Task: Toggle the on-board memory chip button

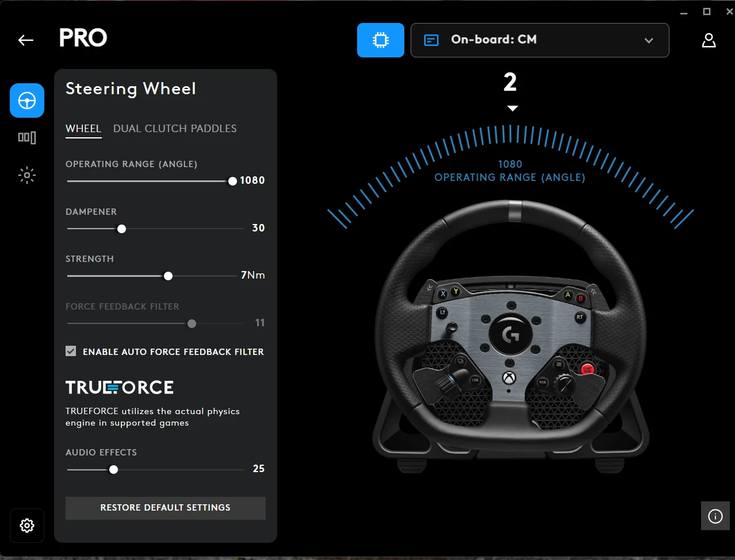Action: point(381,40)
